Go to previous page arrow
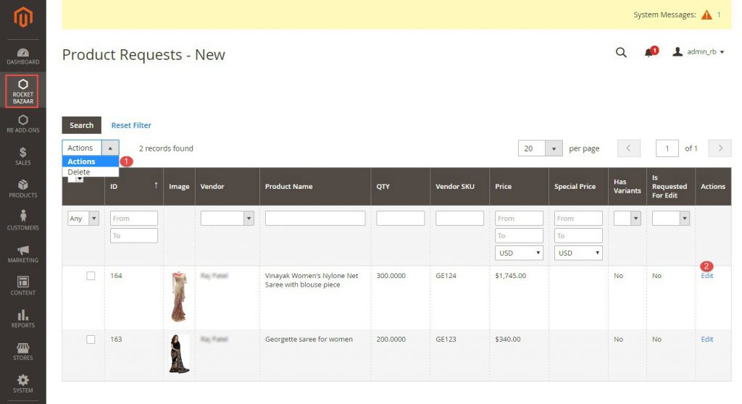The height and width of the screenshot is (404, 742). (x=628, y=148)
